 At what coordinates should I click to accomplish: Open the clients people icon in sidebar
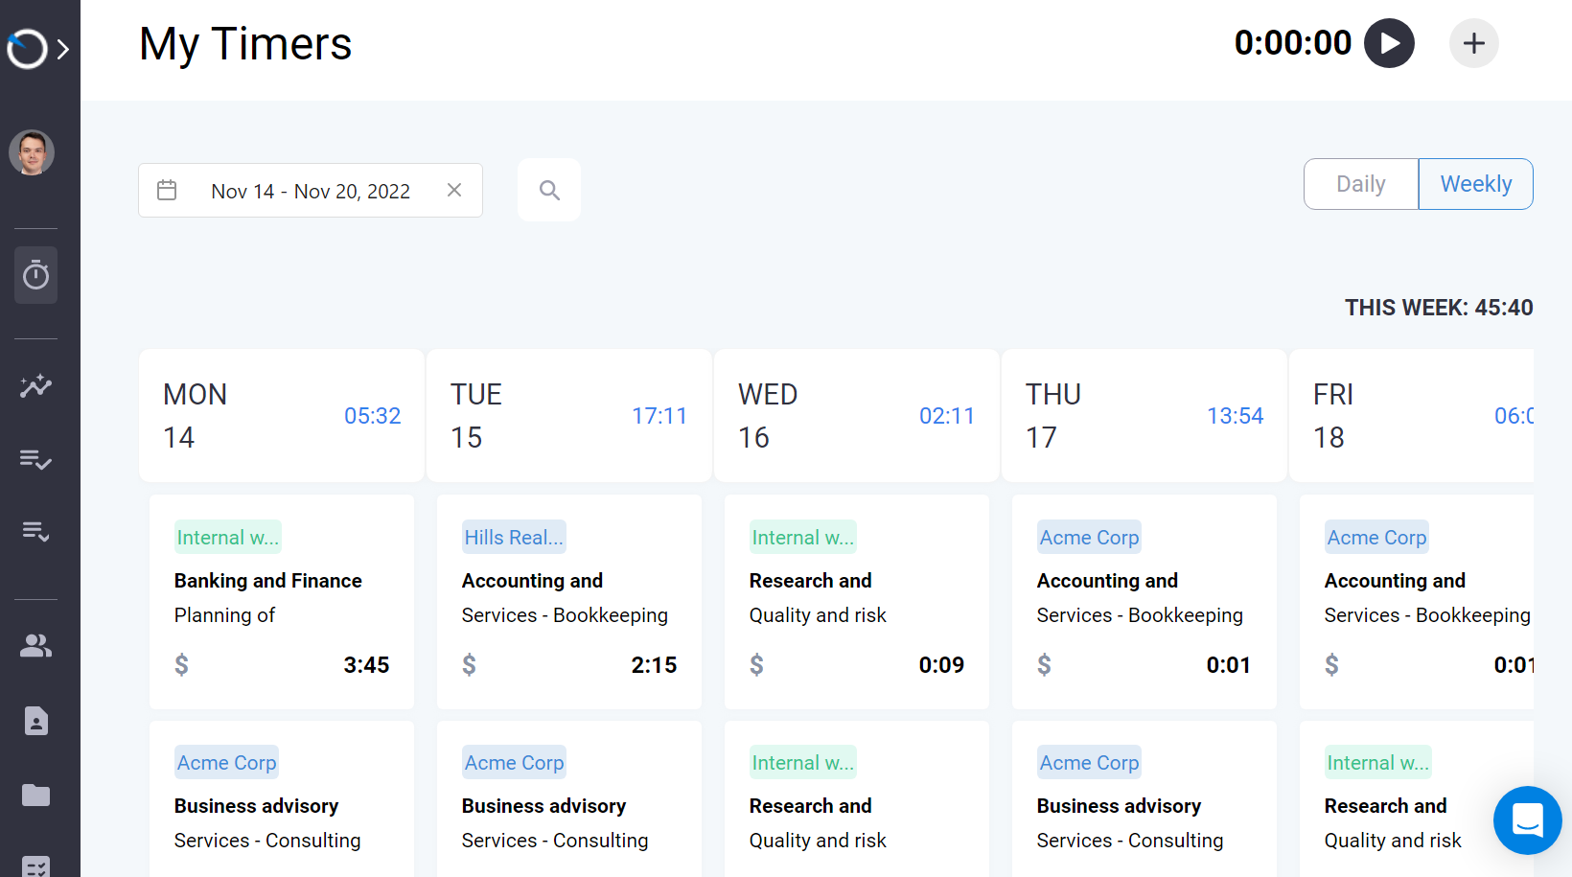click(x=35, y=645)
